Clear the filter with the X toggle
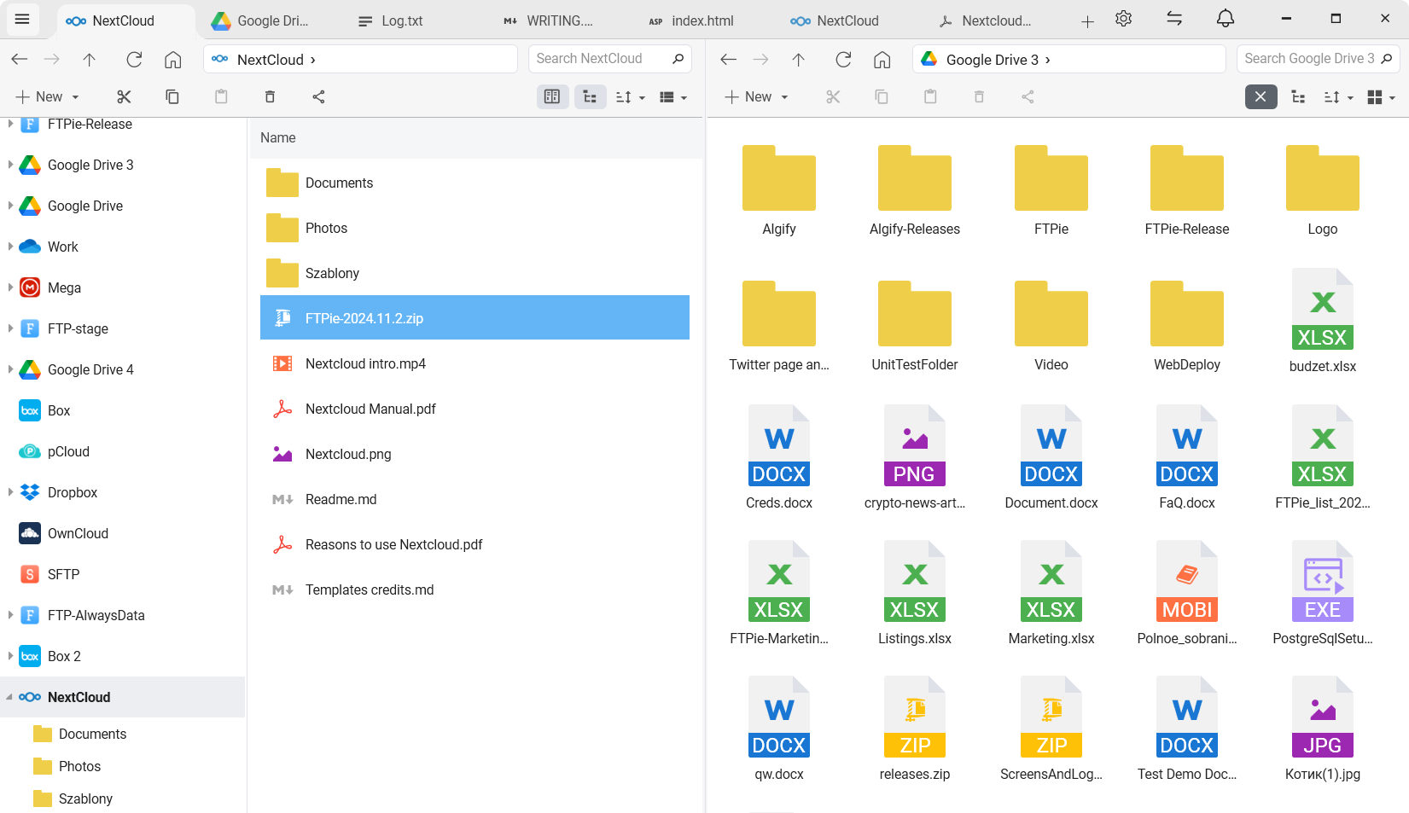 pos(1261,96)
